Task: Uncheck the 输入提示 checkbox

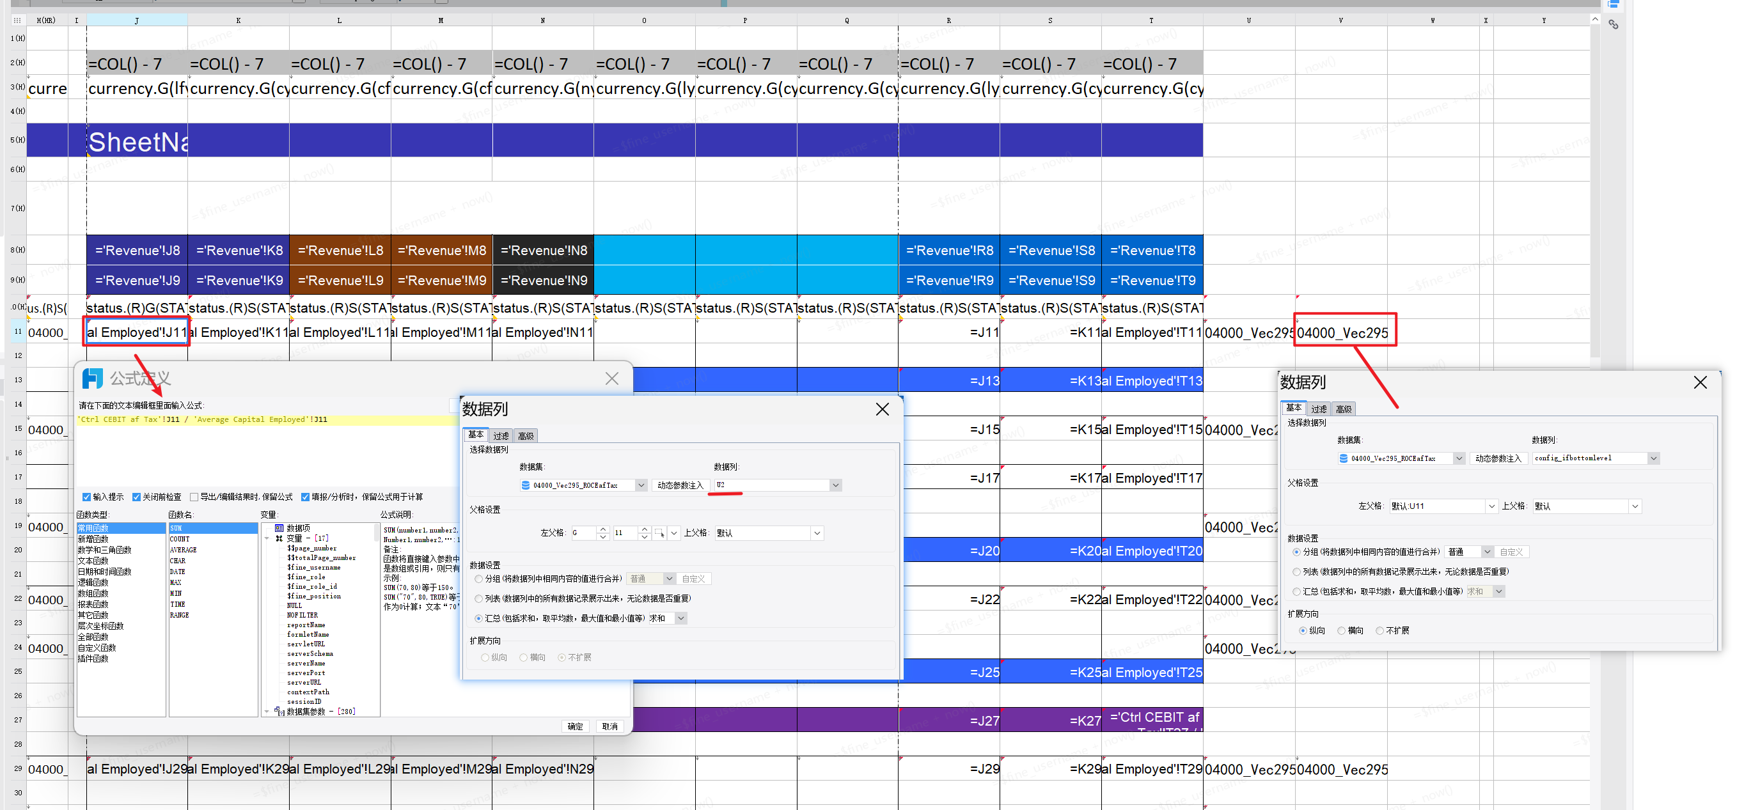Action: point(87,497)
